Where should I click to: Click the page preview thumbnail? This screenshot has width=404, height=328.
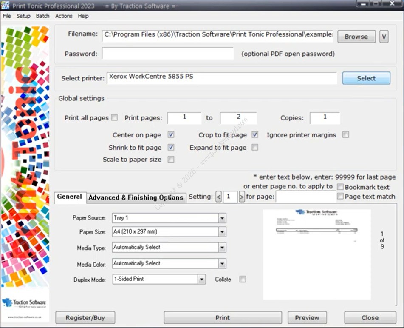[316, 254]
